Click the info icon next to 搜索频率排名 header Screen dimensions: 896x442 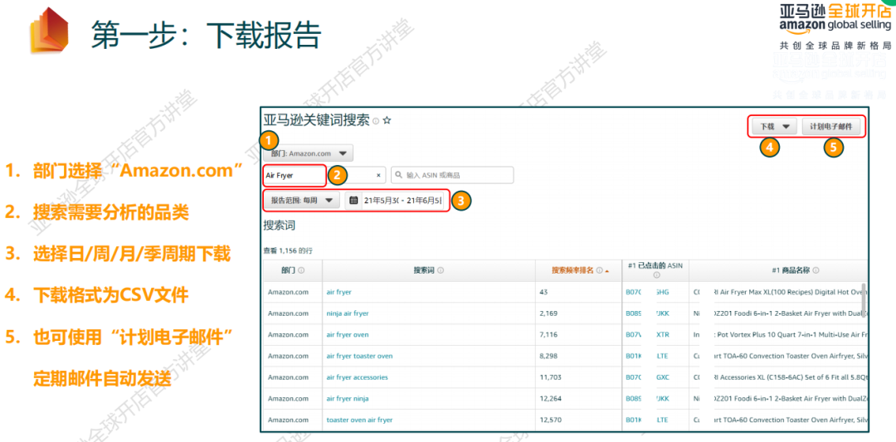[599, 270]
